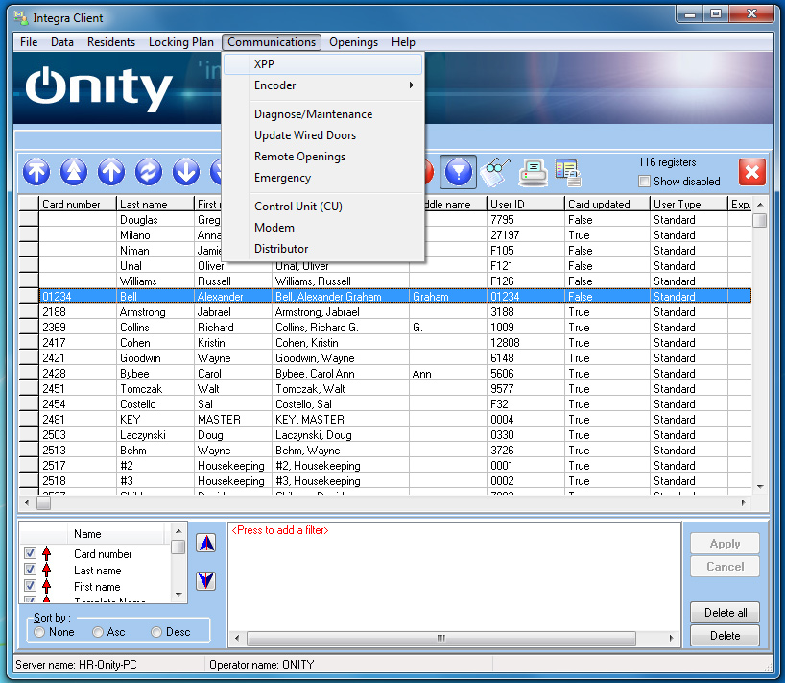Click the go-to-first-record arrow icon

(x=36, y=172)
